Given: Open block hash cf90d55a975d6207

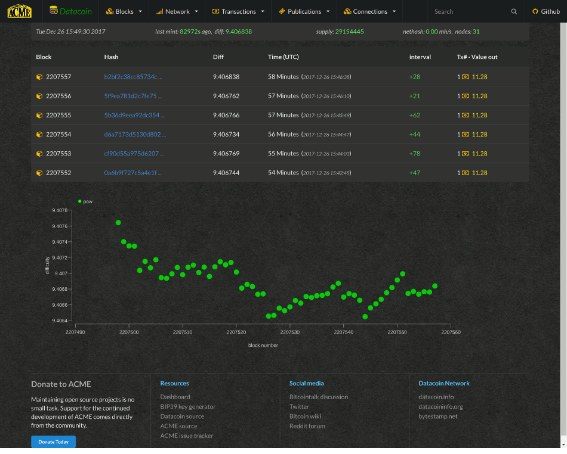Looking at the screenshot, I should [x=134, y=153].
